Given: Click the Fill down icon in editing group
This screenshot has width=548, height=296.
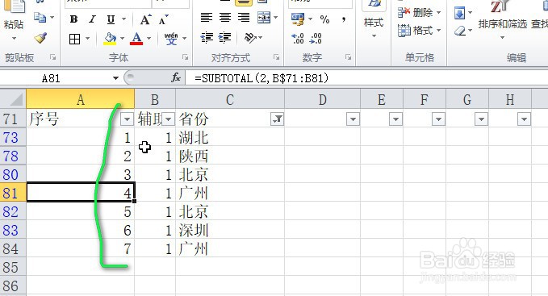Looking at the screenshot, I should coord(459,13).
